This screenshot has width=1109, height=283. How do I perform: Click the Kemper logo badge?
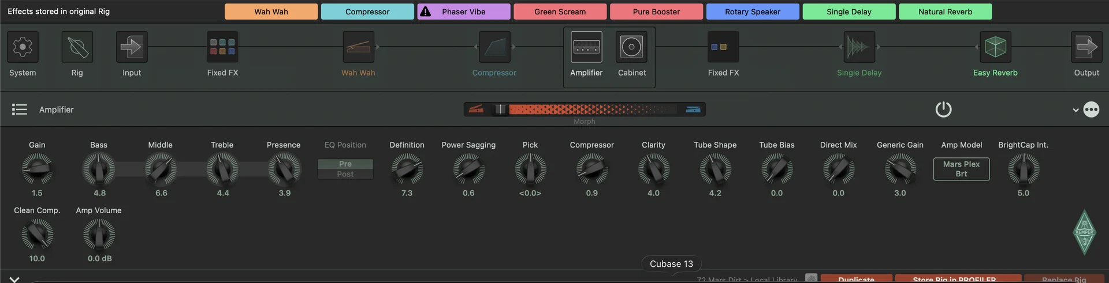[x=1084, y=232]
